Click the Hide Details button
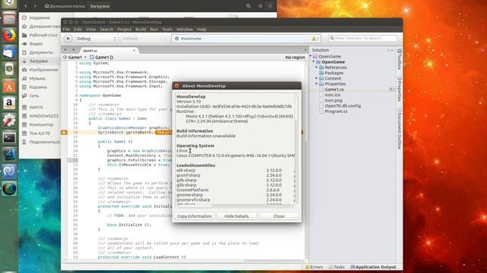This screenshot has width=487, height=273. point(237,216)
